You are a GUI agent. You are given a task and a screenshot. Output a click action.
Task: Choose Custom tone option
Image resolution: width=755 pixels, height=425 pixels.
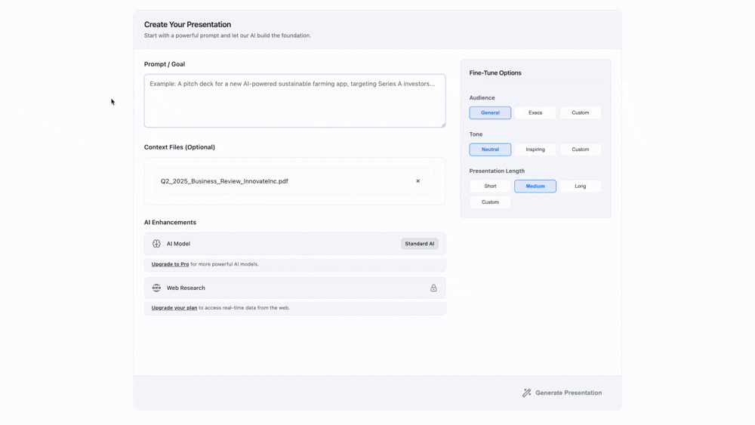(580, 149)
